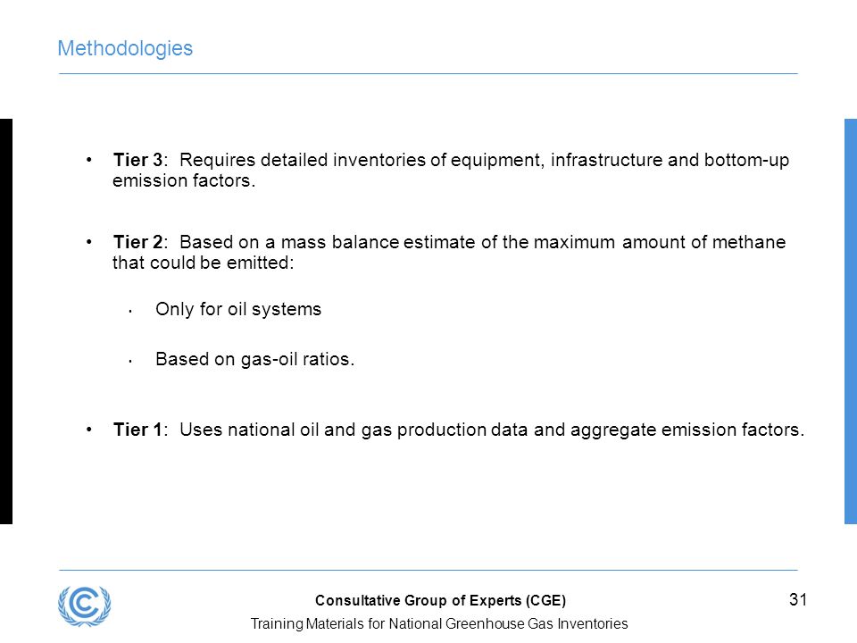Image resolution: width=857 pixels, height=643 pixels.
Task: Click the horizontal line below the title
Action: [x=428, y=73]
